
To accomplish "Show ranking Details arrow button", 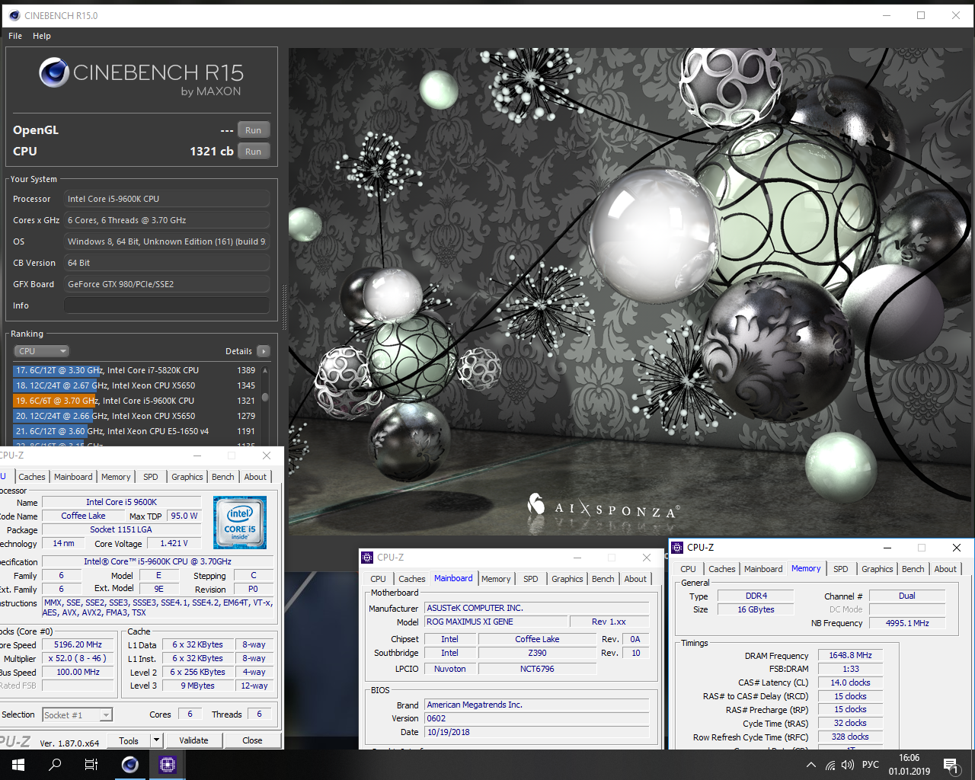I will [264, 351].
